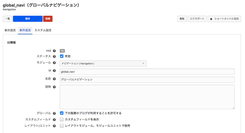The width and height of the screenshot is (245, 133).
Task: Click the help icon beside レイアウト/ユニット
Action: click(54, 126)
